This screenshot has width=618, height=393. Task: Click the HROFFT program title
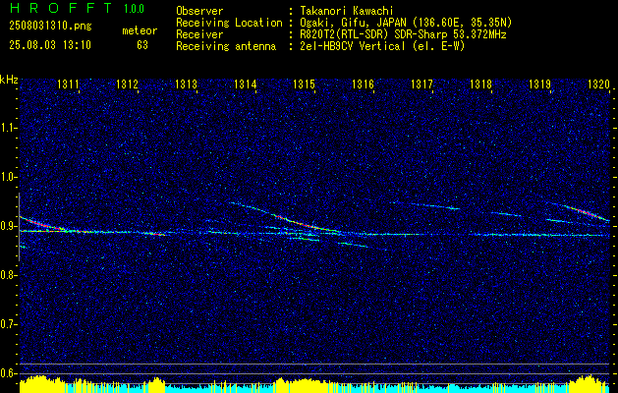click(62, 8)
